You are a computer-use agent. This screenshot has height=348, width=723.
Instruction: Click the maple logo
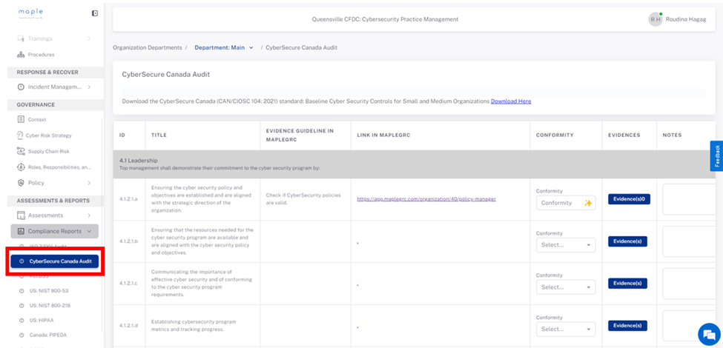point(31,13)
